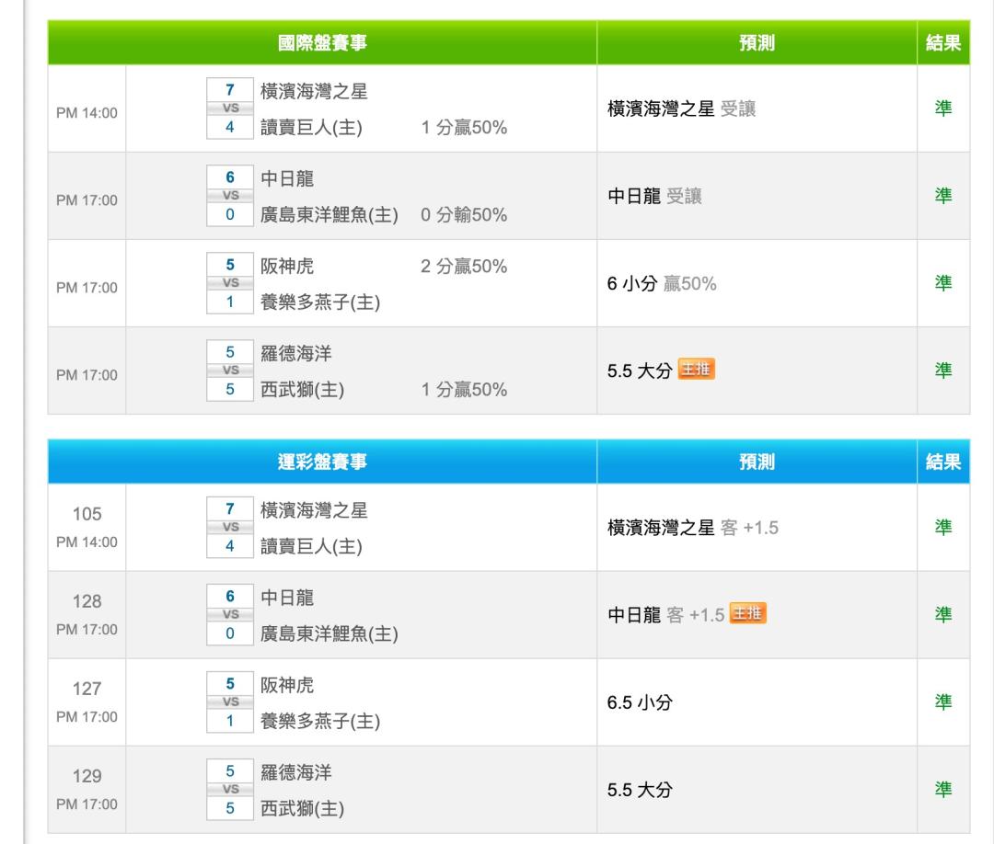Click the orange 主推 badge beside 5.5 大分
Image resolution: width=994 pixels, height=844 pixels.
[696, 369]
